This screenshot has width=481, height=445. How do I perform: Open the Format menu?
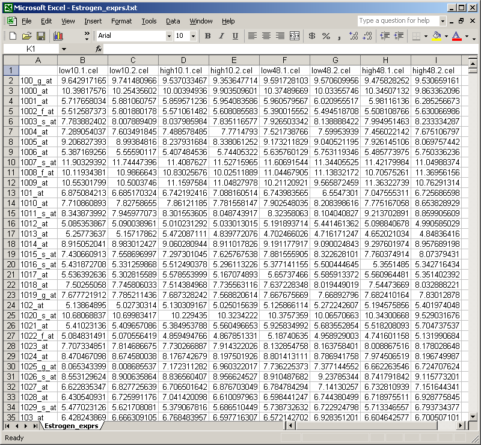point(121,21)
